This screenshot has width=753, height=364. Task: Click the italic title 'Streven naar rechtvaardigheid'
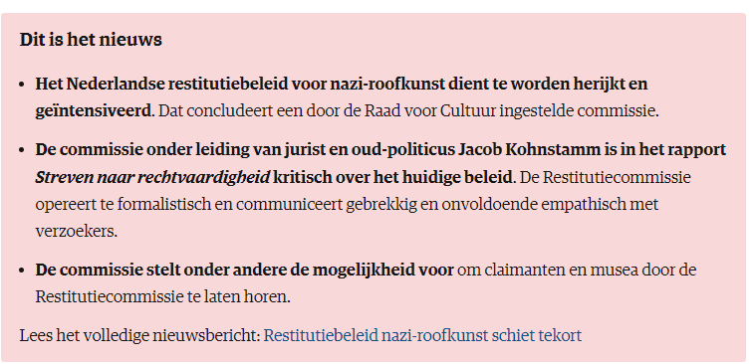(152, 177)
